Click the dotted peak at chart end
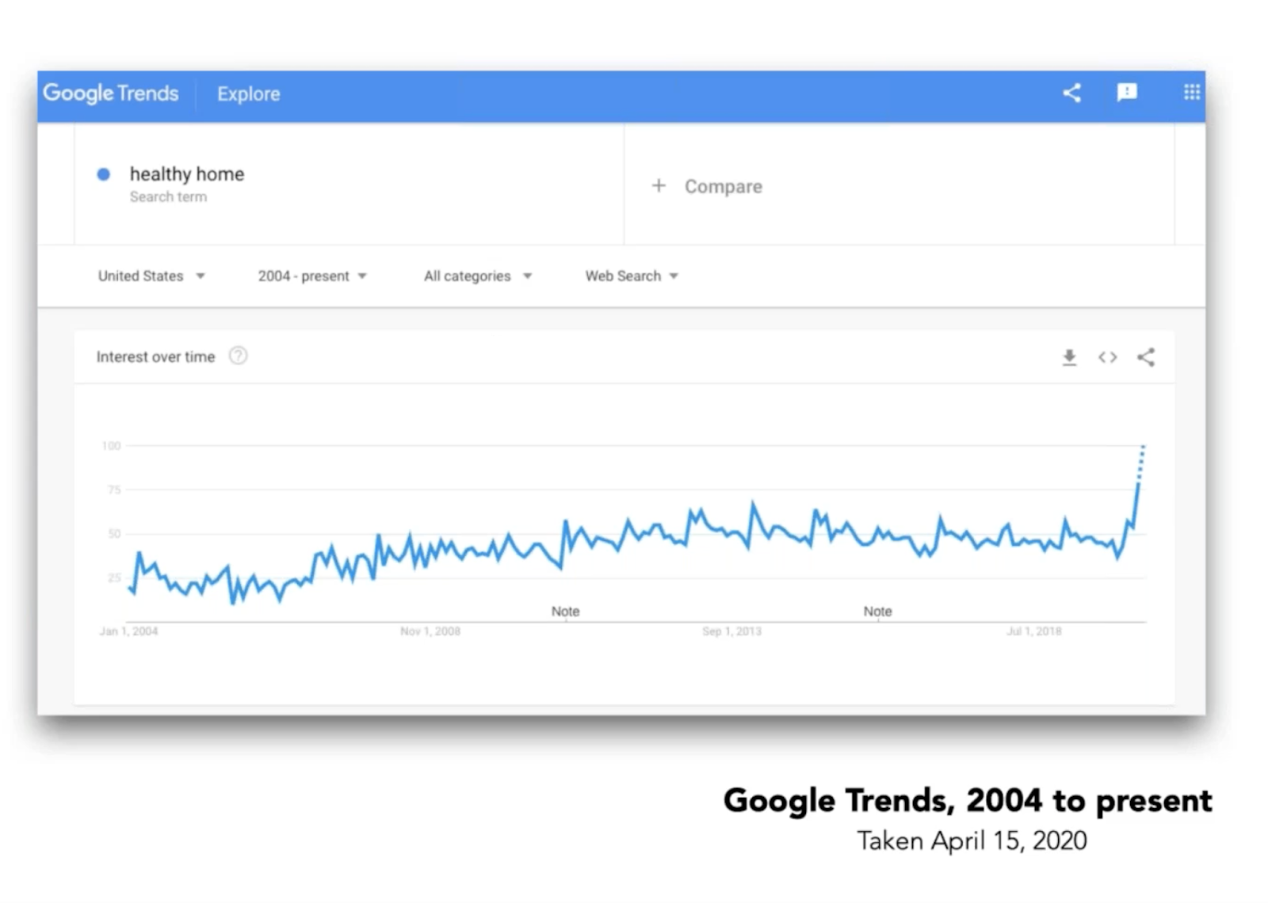Image resolution: width=1268 pixels, height=903 pixels. 1141,462
